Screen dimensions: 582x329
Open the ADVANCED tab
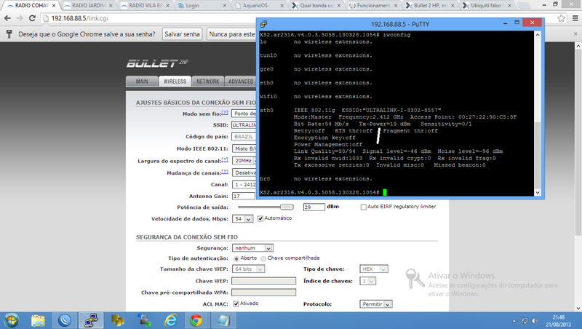click(241, 82)
